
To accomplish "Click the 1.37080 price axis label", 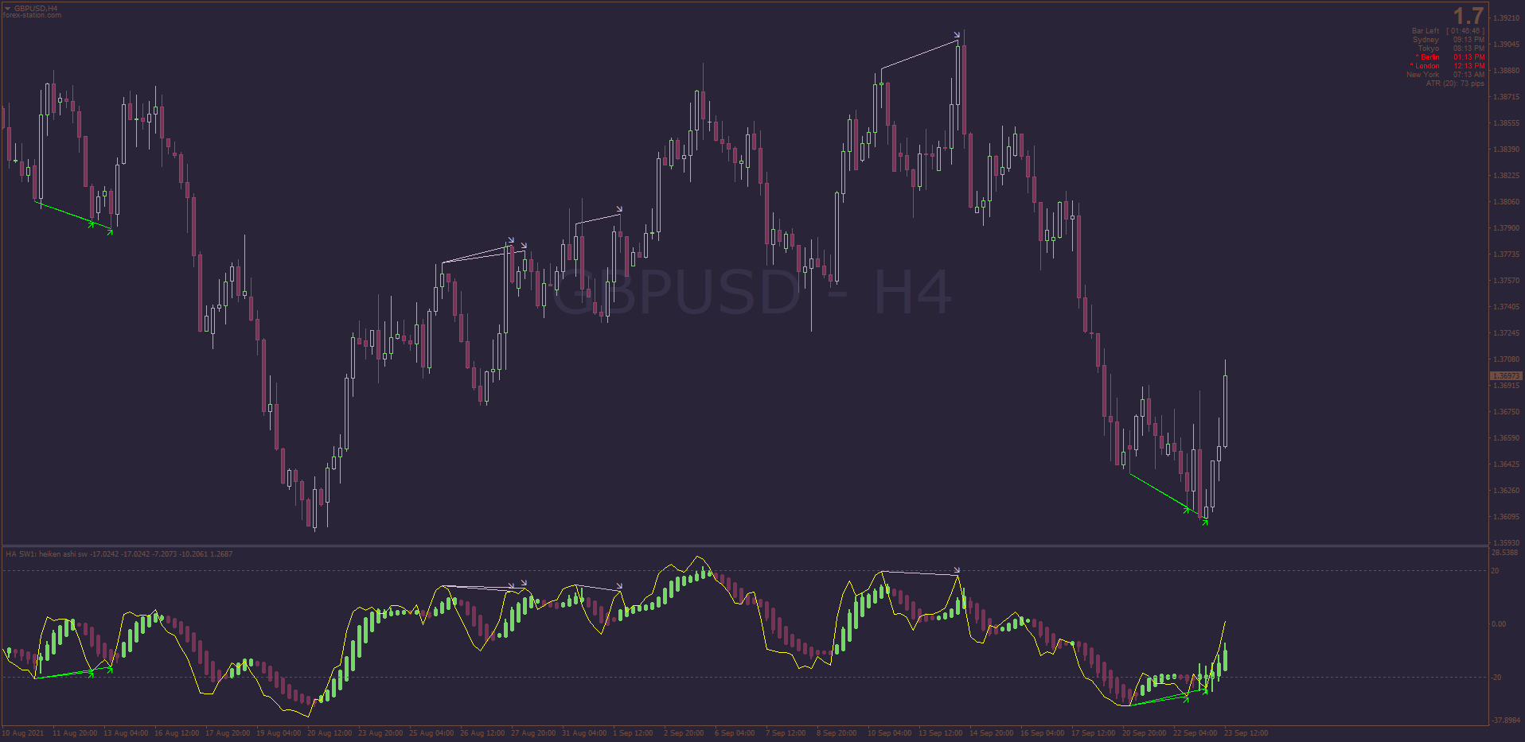I will [x=1506, y=359].
